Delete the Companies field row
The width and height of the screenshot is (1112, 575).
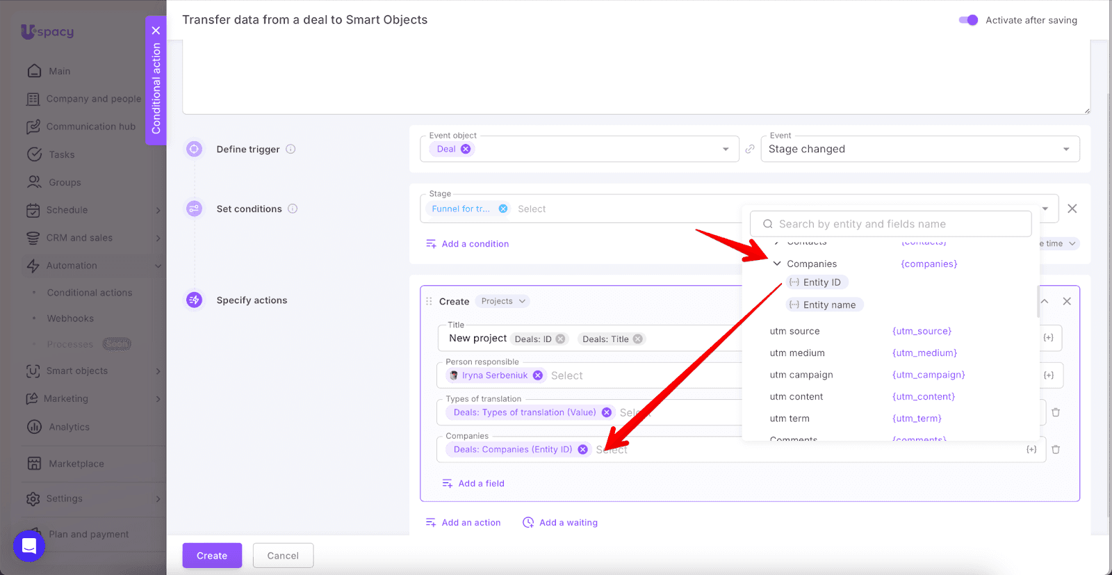(1056, 450)
